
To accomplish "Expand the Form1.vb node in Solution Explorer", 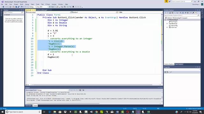I will pos(167,28).
